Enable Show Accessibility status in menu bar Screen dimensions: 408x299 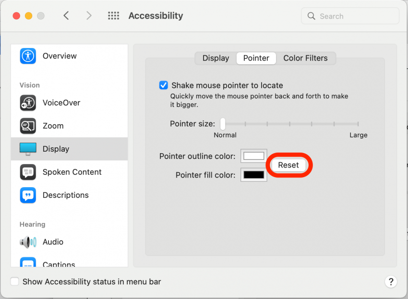(x=14, y=281)
